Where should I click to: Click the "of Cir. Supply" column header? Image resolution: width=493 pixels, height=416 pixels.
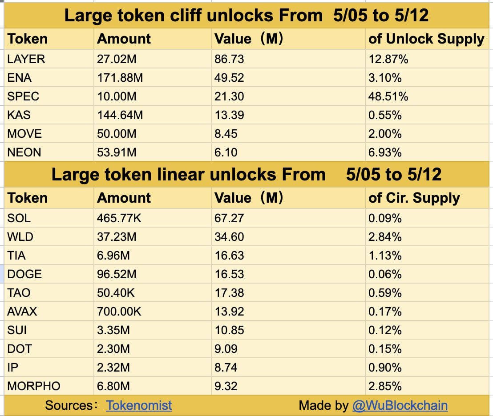click(x=414, y=198)
